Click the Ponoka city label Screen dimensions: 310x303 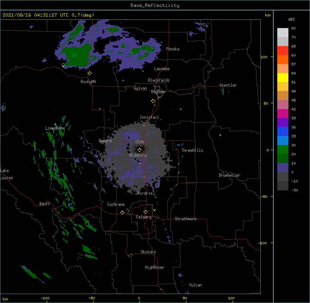173,49
